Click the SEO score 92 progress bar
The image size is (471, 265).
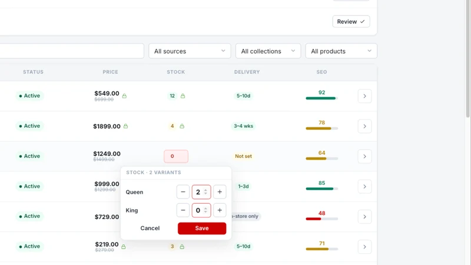tap(321, 98)
